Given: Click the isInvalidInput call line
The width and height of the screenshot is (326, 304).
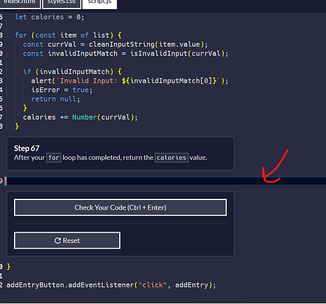Looking at the screenshot, I should pos(125,54).
